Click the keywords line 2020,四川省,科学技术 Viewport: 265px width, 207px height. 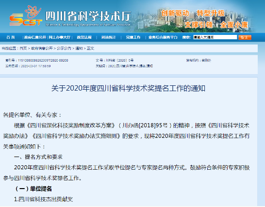point(130,66)
